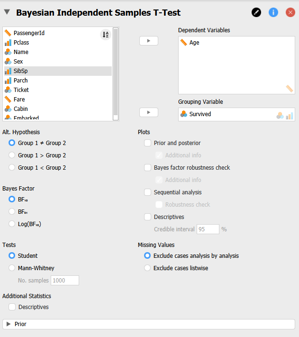The width and height of the screenshot is (299, 337).
Task: Click the pencil edit title icon
Action: tap(256, 12)
